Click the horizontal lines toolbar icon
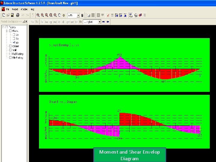This screenshot has height=162, width=216. [x=112, y=15]
